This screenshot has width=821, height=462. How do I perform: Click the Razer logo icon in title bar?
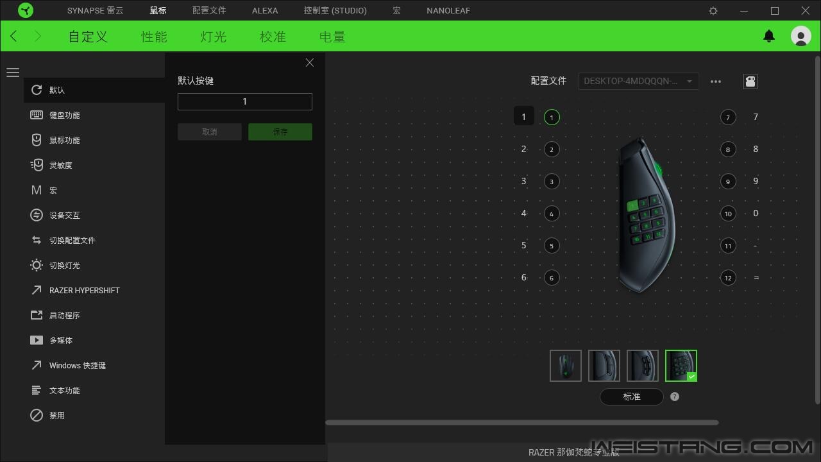26,11
